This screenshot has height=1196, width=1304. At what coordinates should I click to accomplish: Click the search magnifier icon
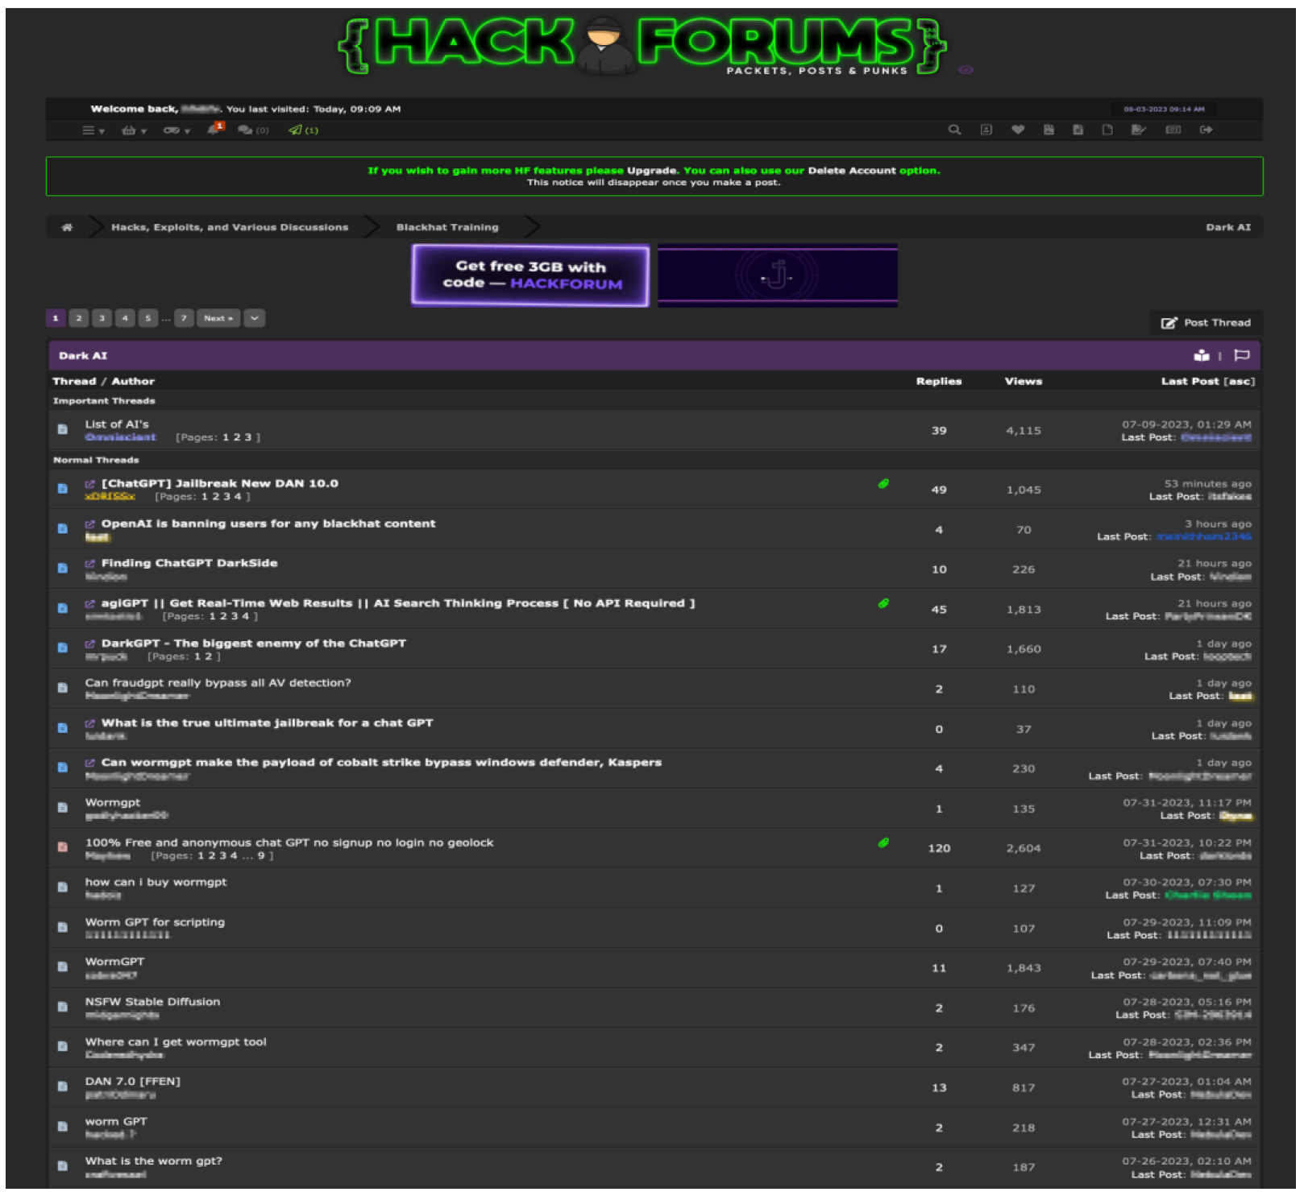[954, 130]
